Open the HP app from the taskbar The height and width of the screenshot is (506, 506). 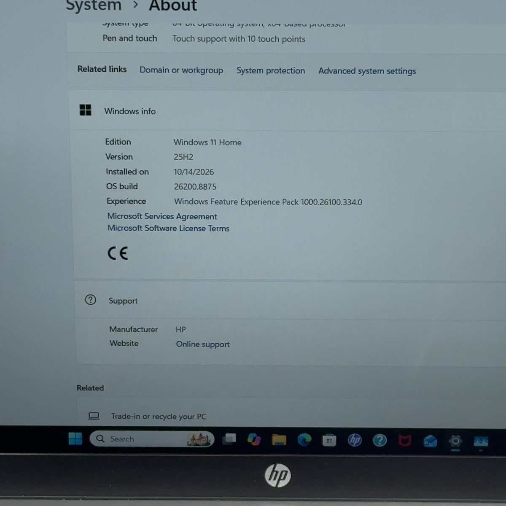[x=355, y=441]
